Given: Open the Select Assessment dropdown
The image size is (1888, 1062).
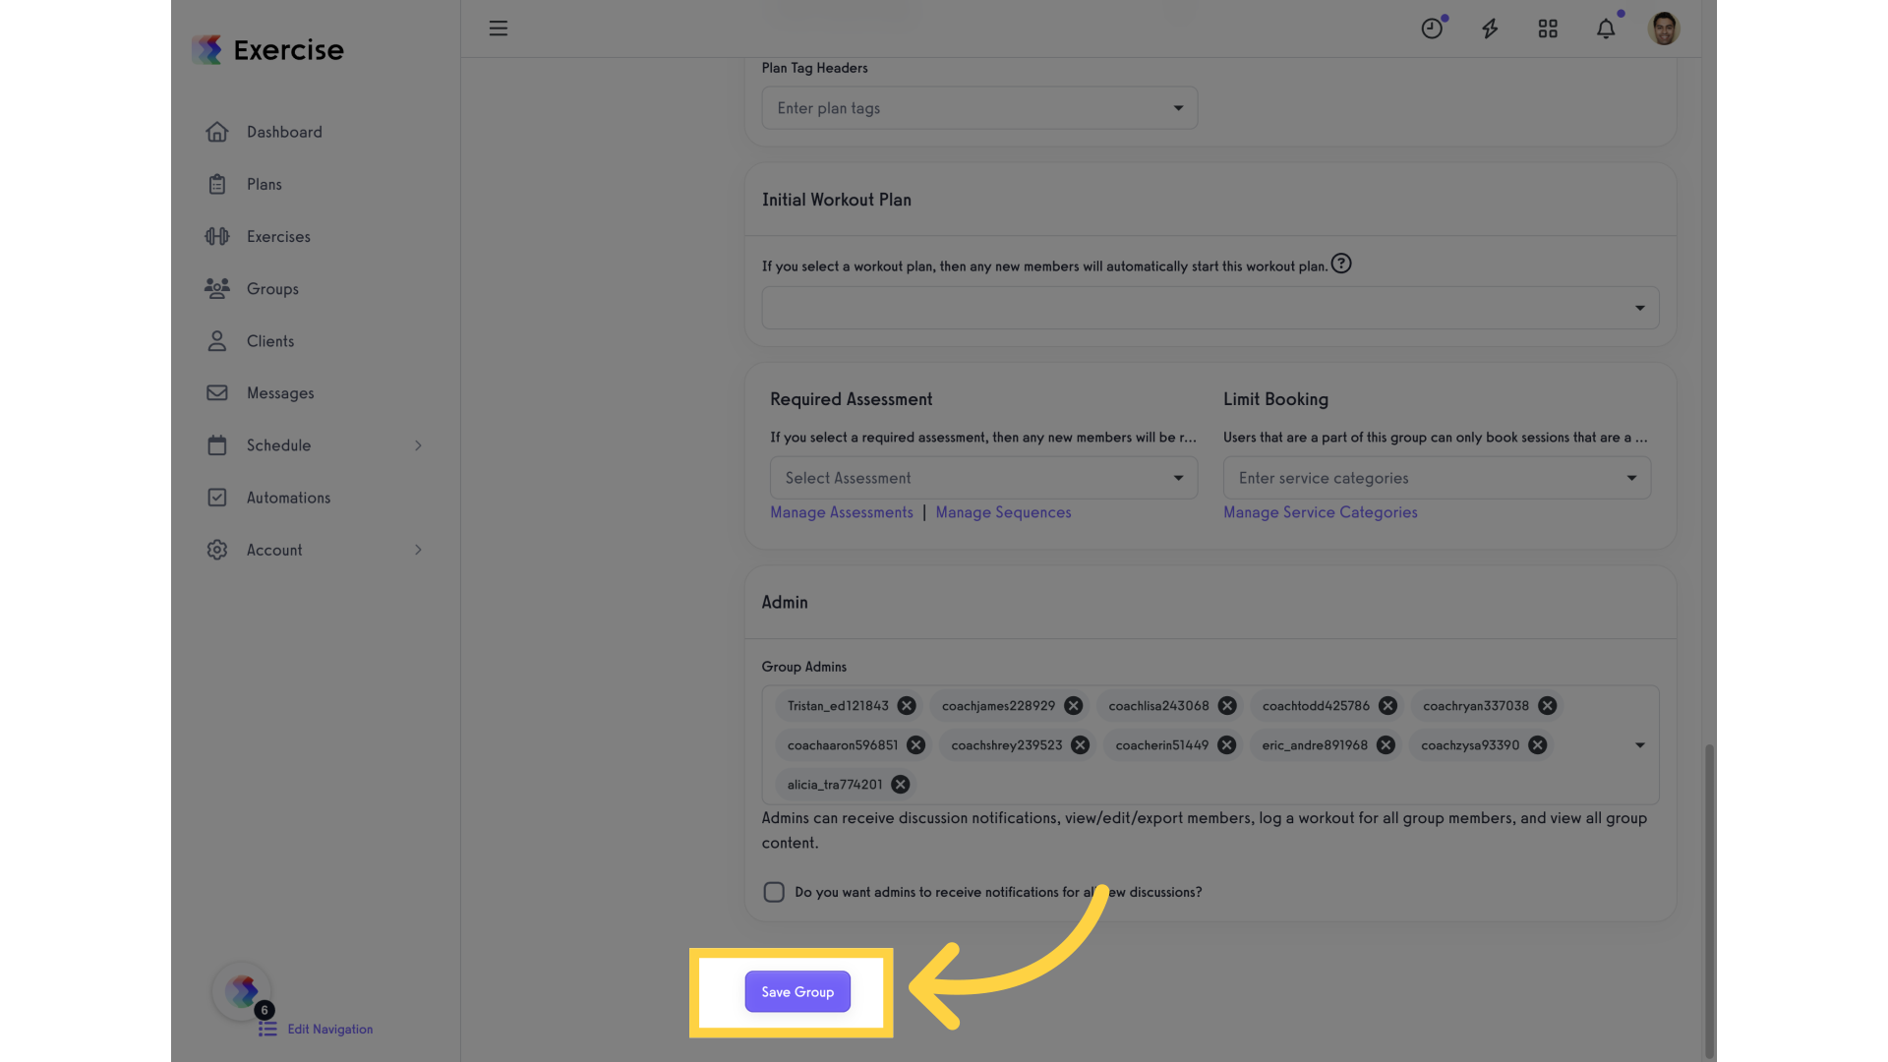Looking at the screenshot, I should pos(983,478).
